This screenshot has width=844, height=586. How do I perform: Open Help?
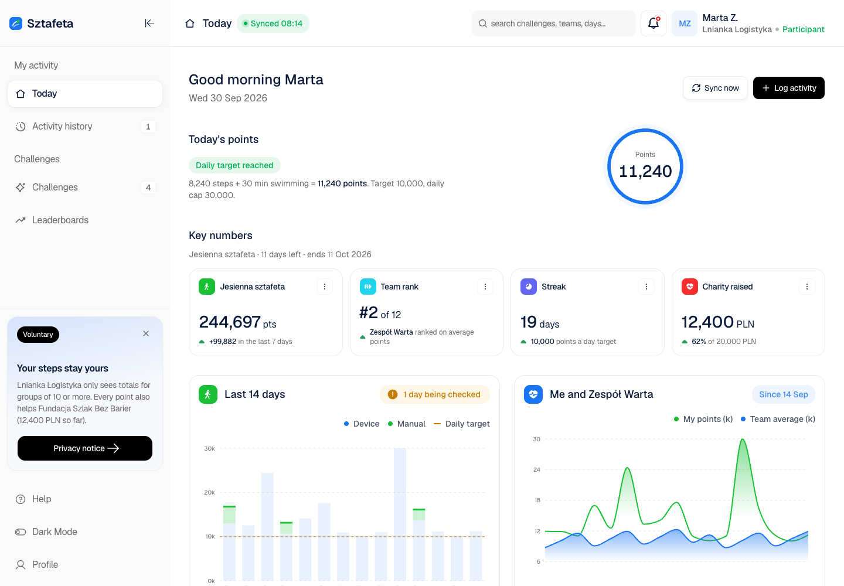[x=85, y=499]
